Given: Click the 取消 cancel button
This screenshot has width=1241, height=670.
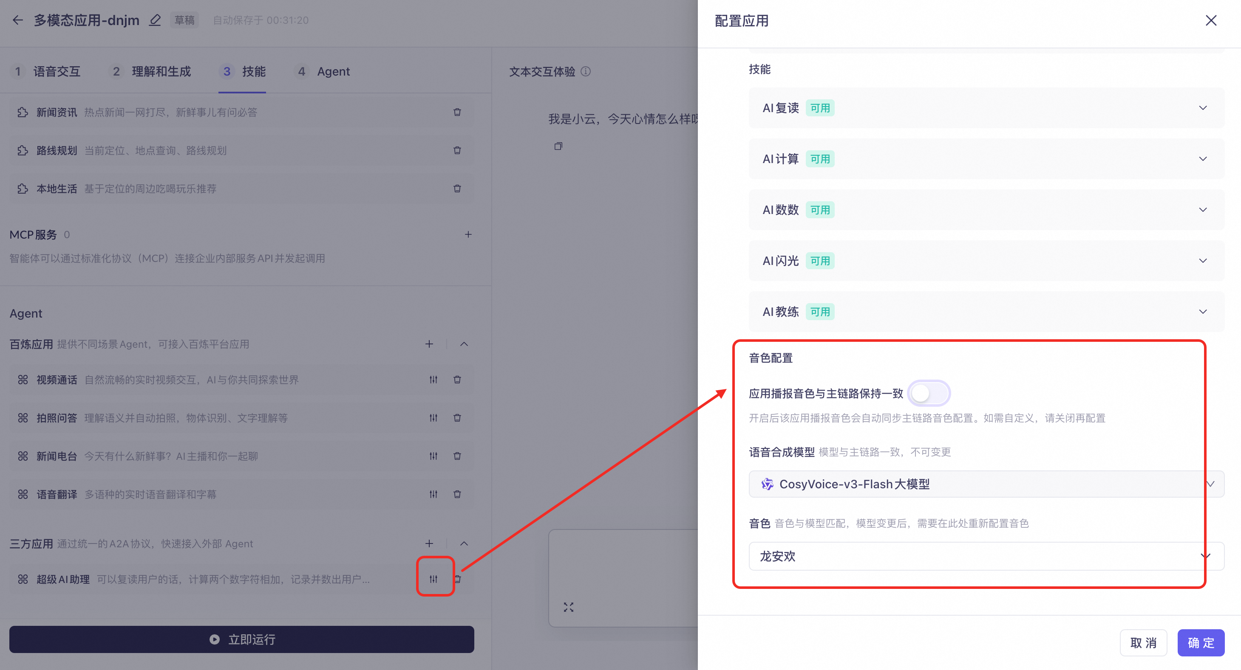Looking at the screenshot, I should (1143, 642).
